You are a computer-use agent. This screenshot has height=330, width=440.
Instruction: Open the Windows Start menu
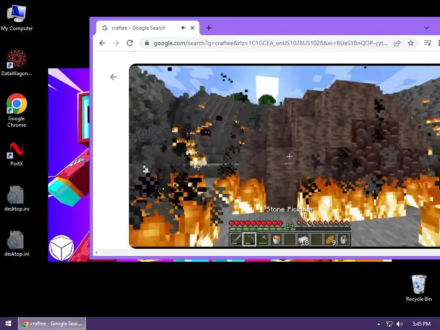[x=8, y=324]
